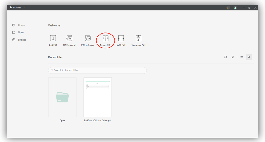Click the Open folder thumbnail tile
The width and height of the screenshot is (265, 142).
(62, 97)
